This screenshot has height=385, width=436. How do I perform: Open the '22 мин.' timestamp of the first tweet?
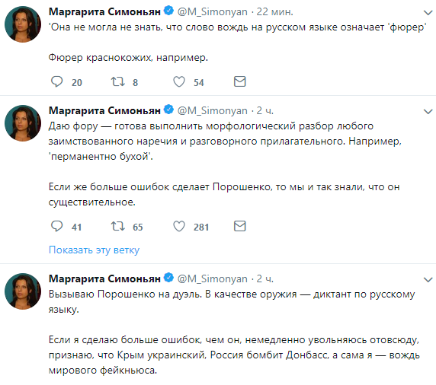click(x=274, y=11)
